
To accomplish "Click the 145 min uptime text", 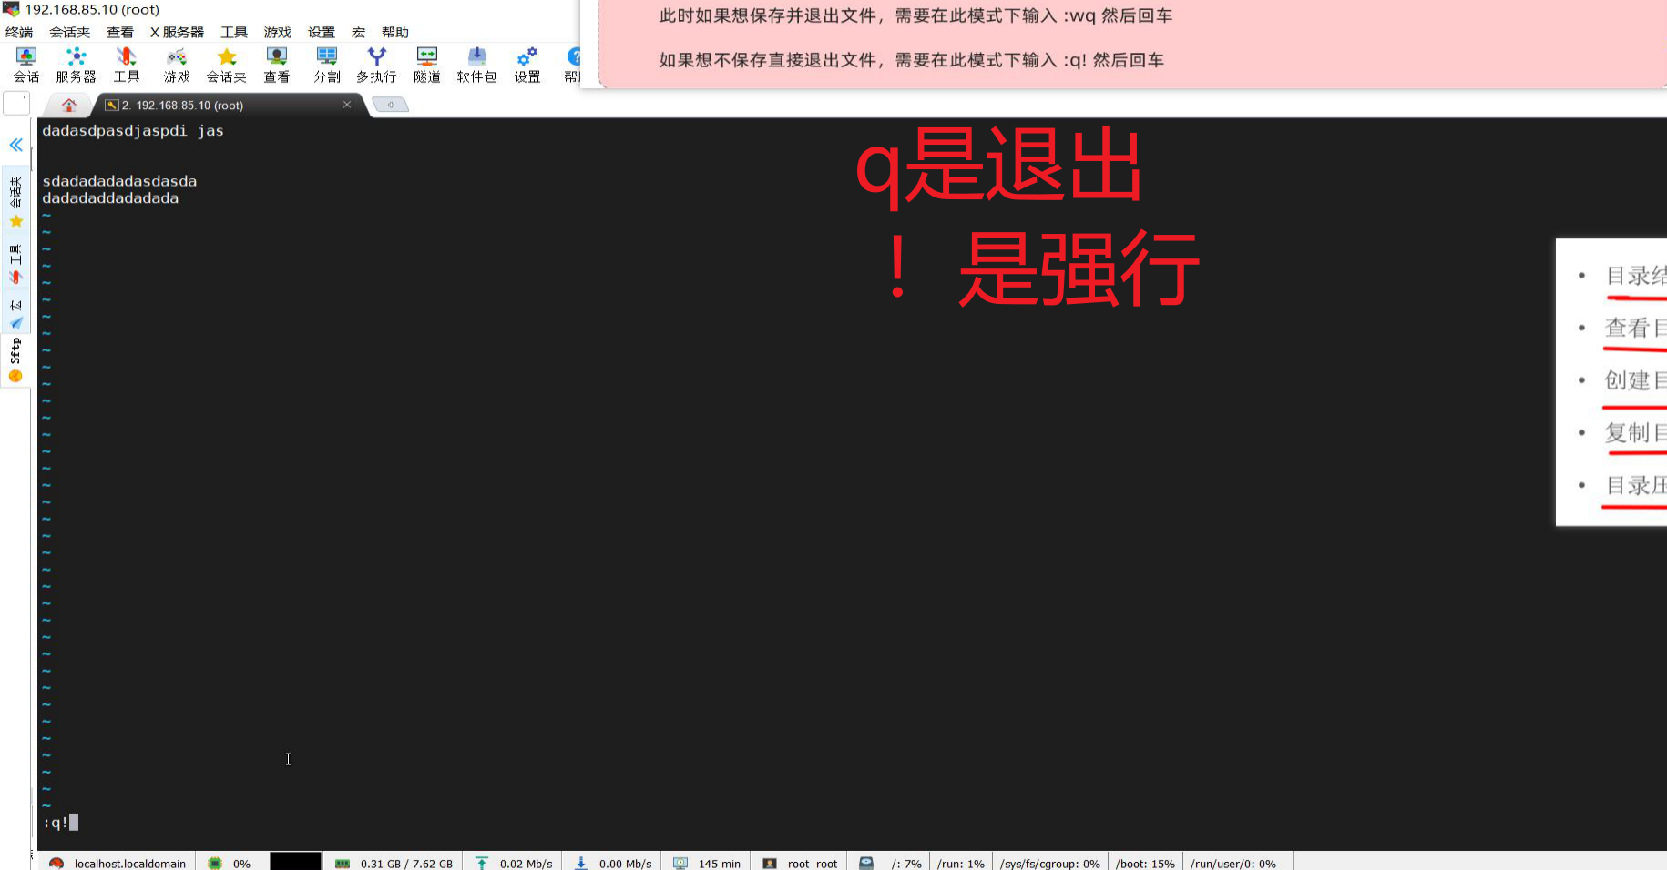I will tap(720, 864).
